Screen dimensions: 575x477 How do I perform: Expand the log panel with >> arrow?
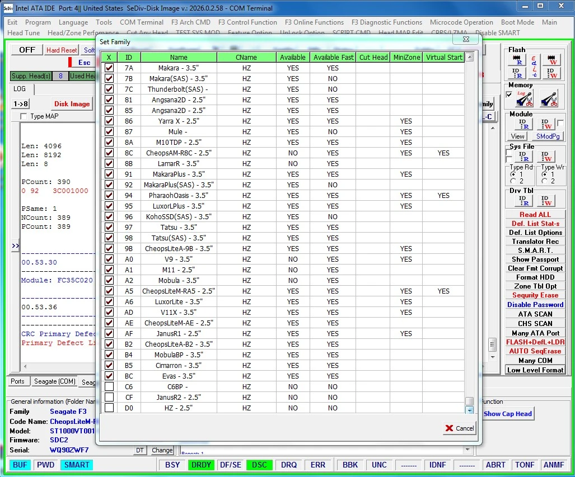pos(16,245)
